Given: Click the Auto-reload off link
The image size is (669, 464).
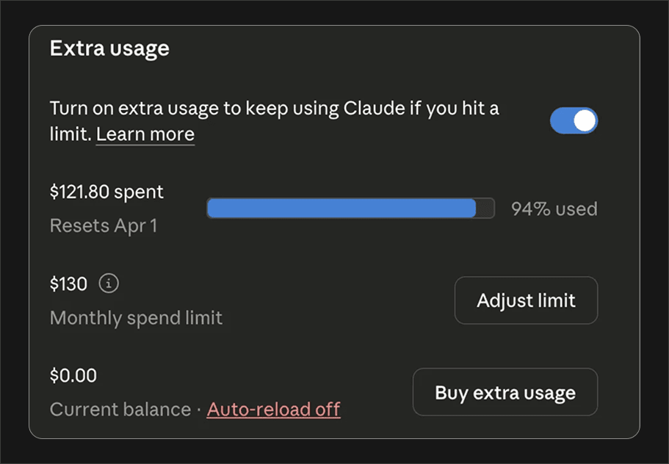Looking at the screenshot, I should [x=273, y=410].
